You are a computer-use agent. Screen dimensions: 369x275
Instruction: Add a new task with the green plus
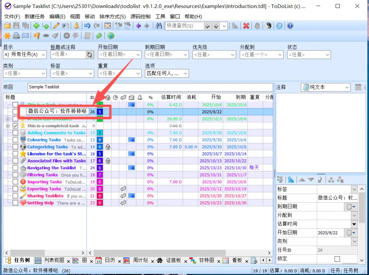[36, 26]
